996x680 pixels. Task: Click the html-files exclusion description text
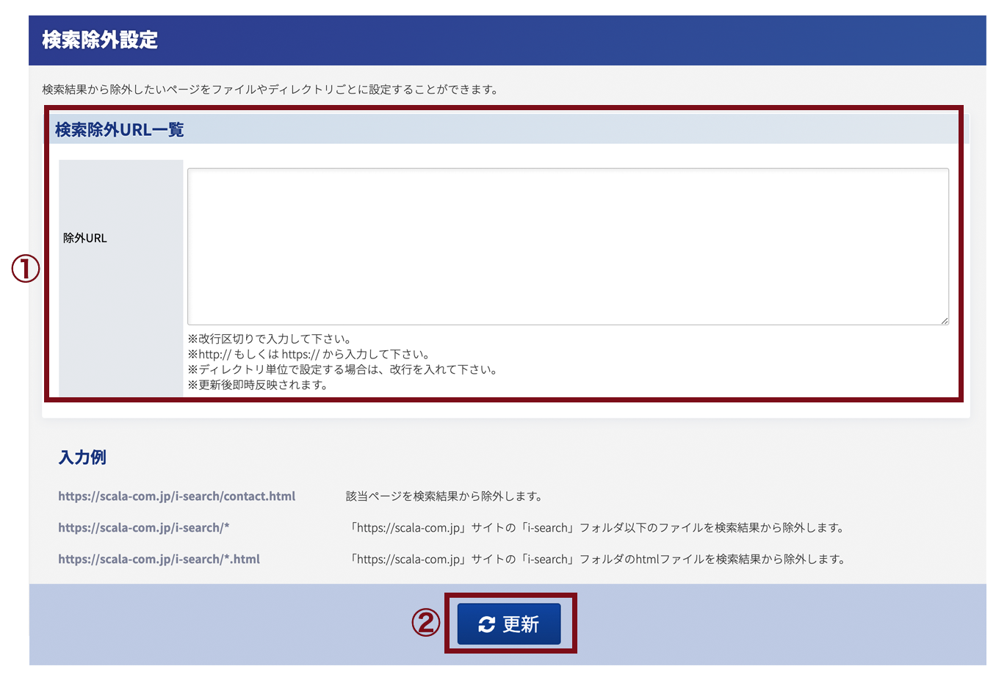(x=596, y=560)
